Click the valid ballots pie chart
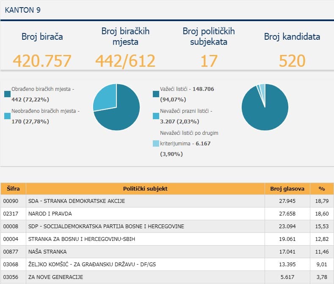This screenshot has width=334, height=284. coord(265,107)
